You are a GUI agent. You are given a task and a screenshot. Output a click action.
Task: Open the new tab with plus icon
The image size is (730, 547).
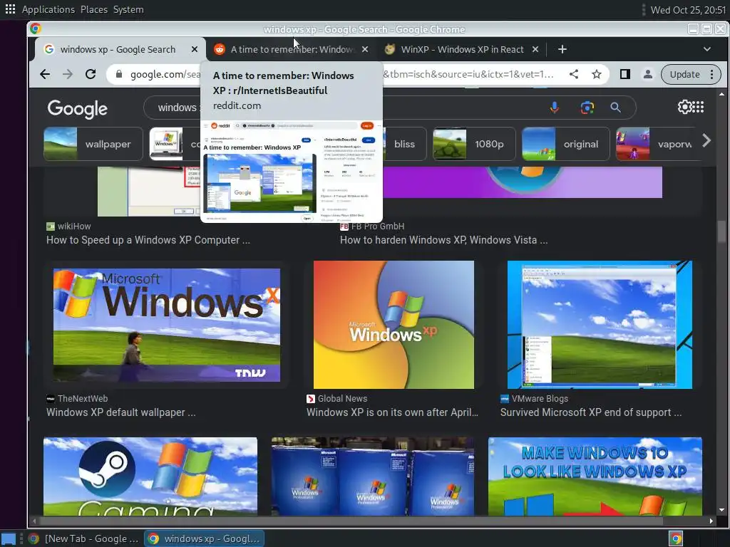pyautogui.click(x=562, y=49)
